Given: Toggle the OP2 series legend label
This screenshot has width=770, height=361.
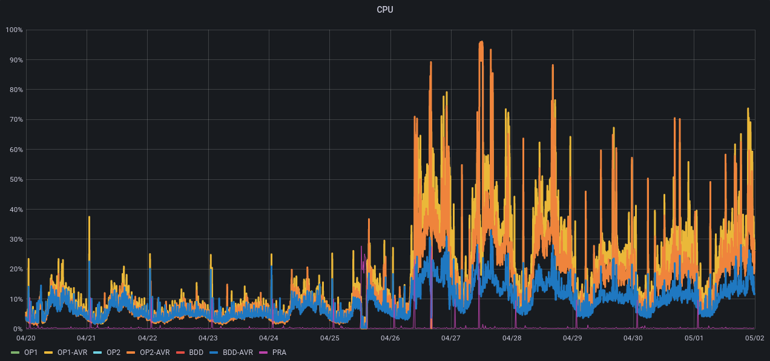Looking at the screenshot, I should (113, 352).
